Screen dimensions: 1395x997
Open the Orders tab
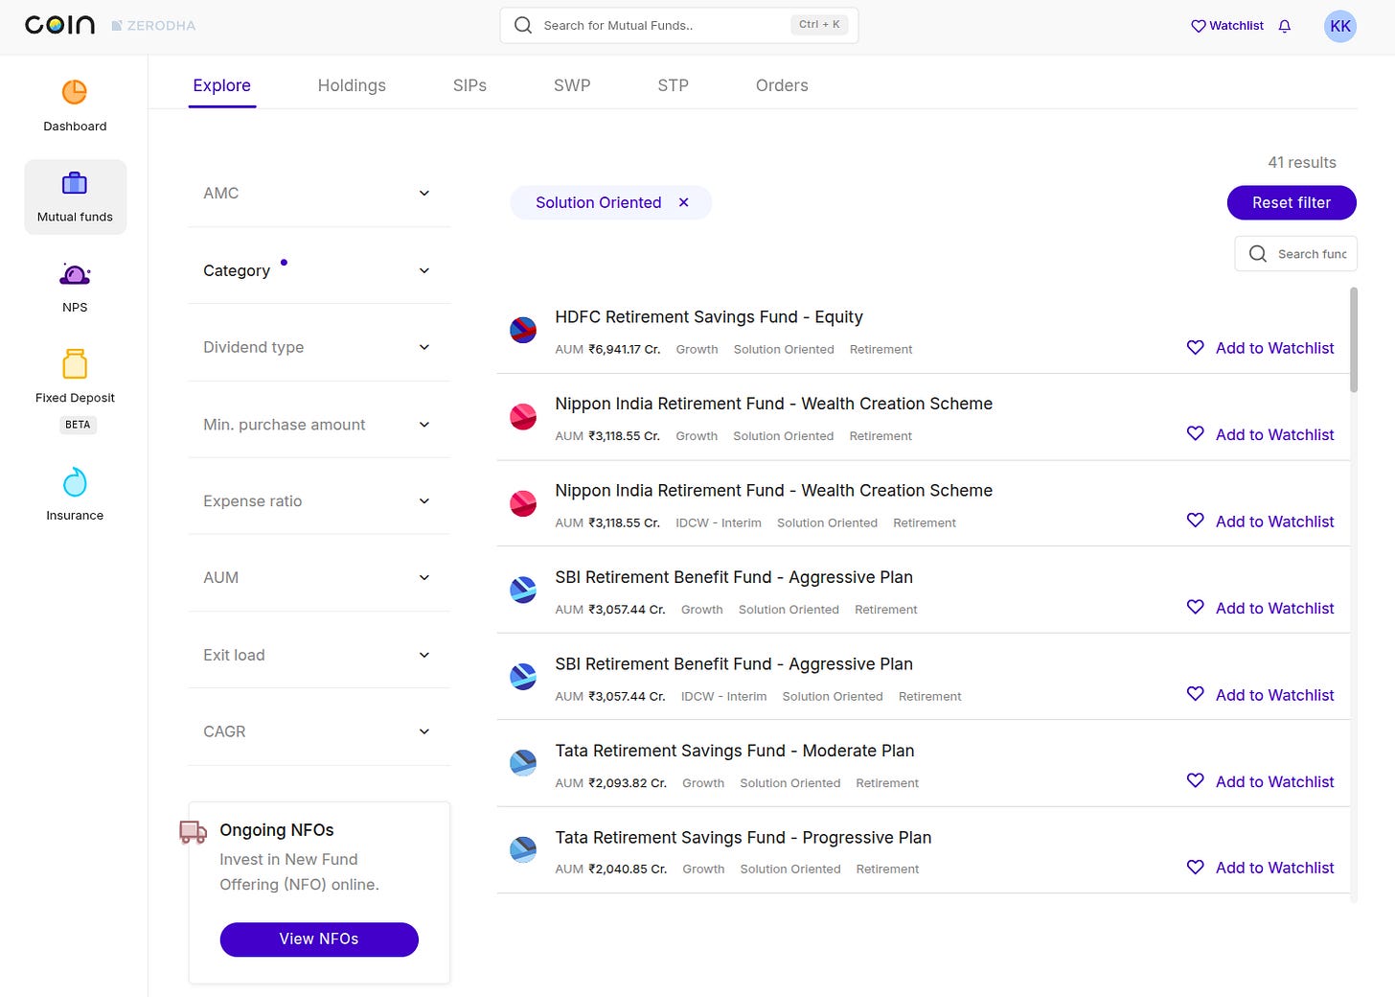coord(782,85)
